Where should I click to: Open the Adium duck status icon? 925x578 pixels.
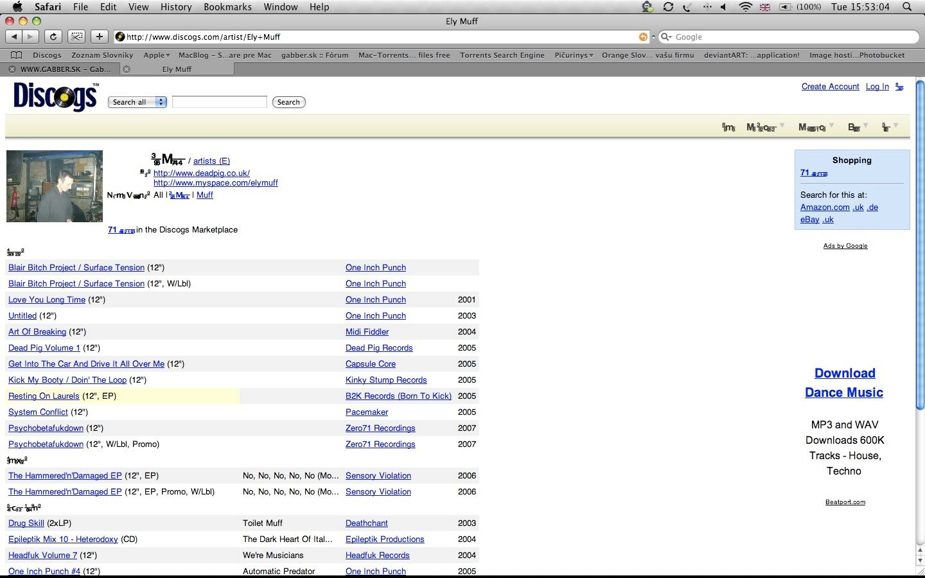(647, 7)
